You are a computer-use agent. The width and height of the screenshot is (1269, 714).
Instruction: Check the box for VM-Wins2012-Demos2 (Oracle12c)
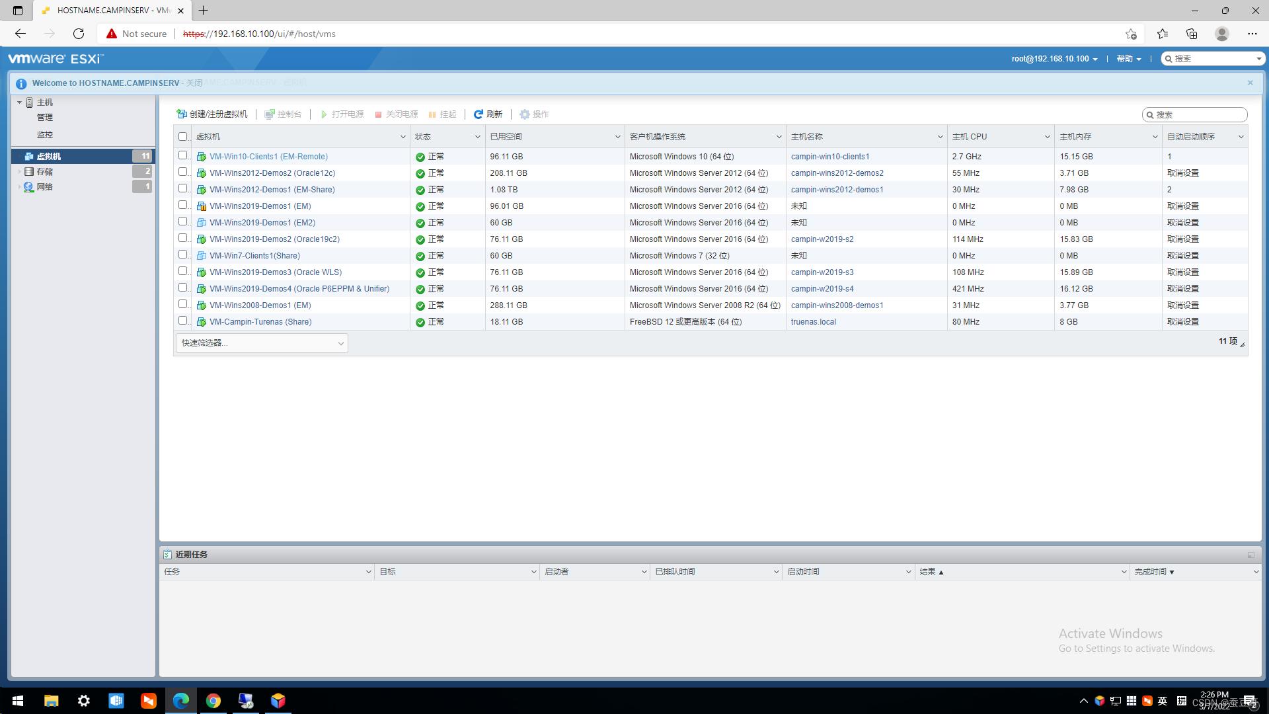[183, 172]
